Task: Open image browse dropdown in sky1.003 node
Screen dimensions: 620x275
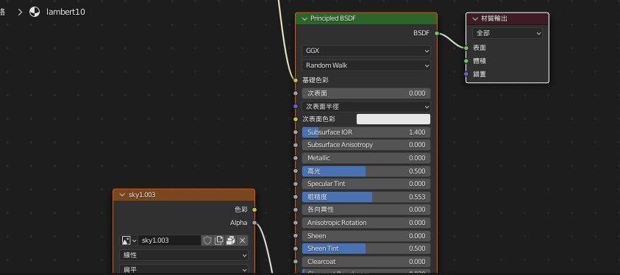Action: (x=129, y=240)
